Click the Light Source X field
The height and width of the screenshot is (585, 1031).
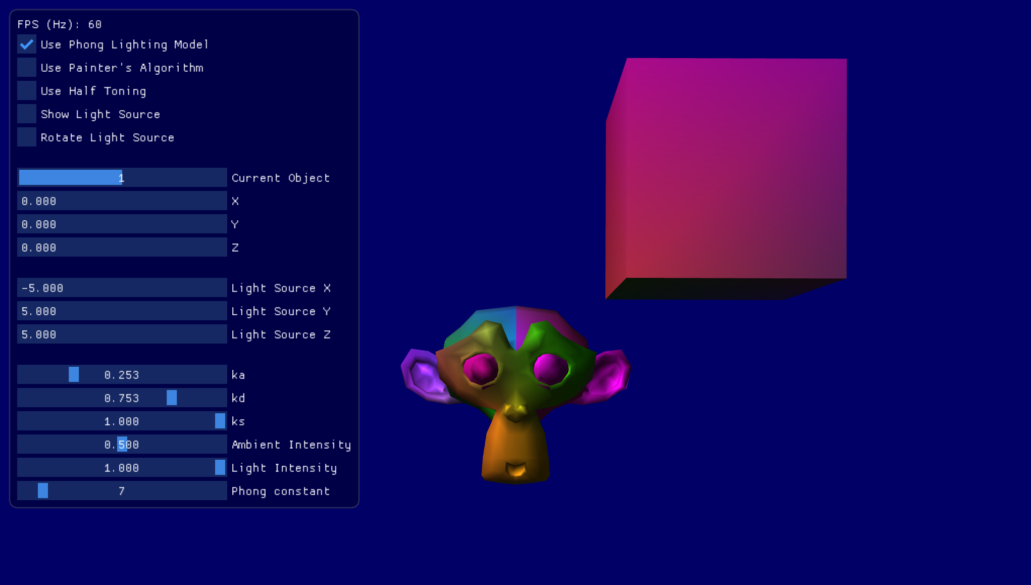pos(122,287)
